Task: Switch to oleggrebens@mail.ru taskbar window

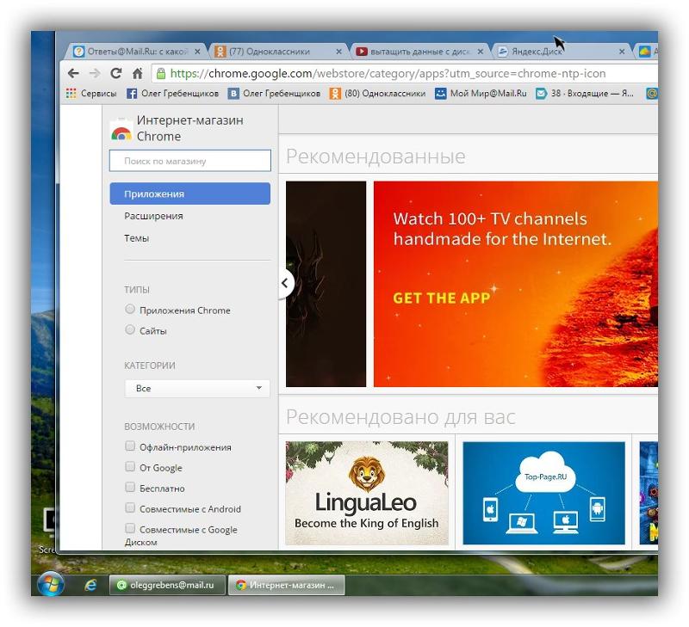Action: [x=167, y=585]
